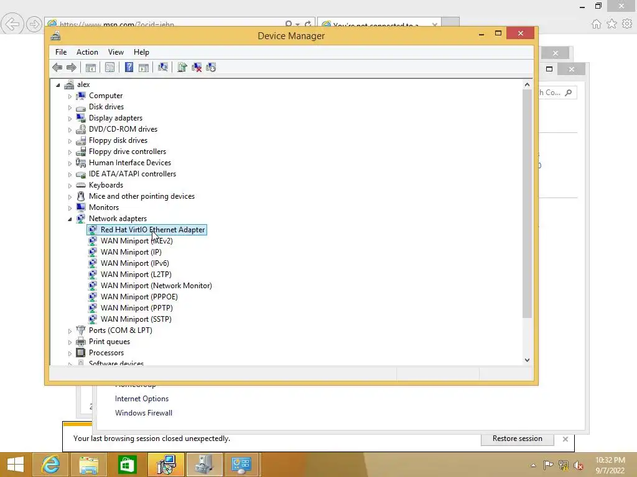Click the Network adapters category icon
637x477 pixels.
81,218
